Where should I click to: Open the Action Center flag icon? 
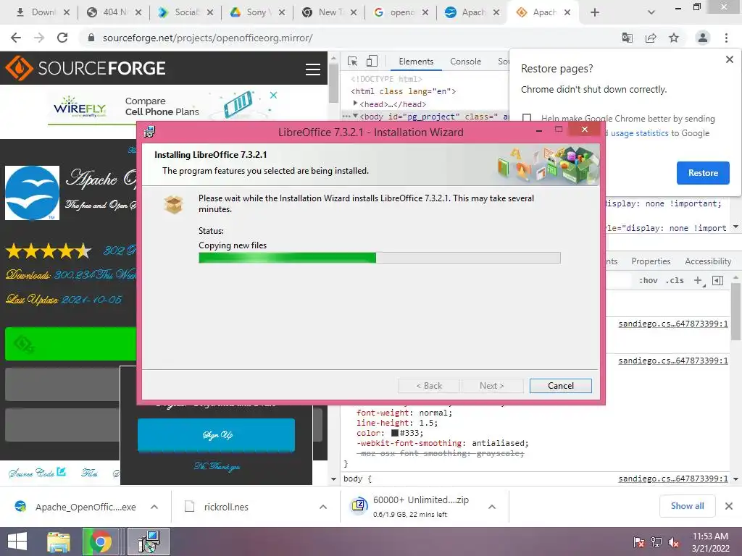639,542
